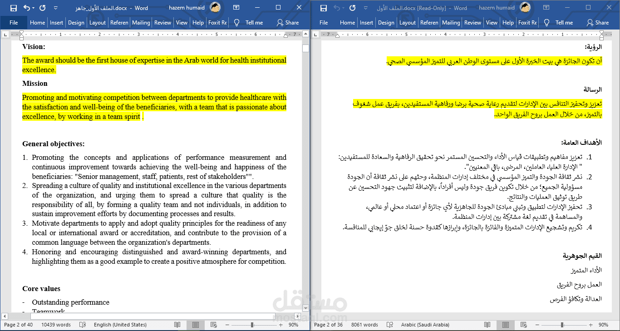The image size is (620, 331).
Task: Click zoom slider handle in left window
Action: [x=252, y=325]
